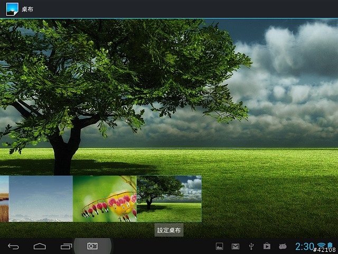Select the tree and meadow wallpaper thumbnail

tap(169, 199)
